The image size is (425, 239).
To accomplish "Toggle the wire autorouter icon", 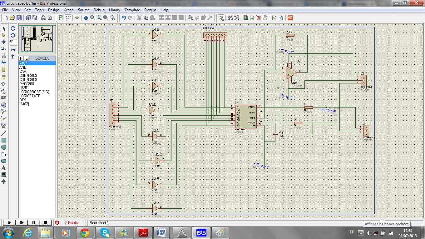I will click(221, 18).
